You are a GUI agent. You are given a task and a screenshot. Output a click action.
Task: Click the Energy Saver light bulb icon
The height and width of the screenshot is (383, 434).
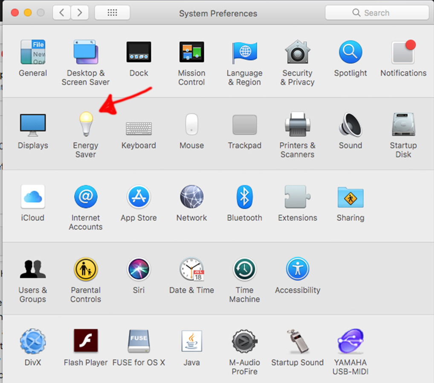[86, 124]
